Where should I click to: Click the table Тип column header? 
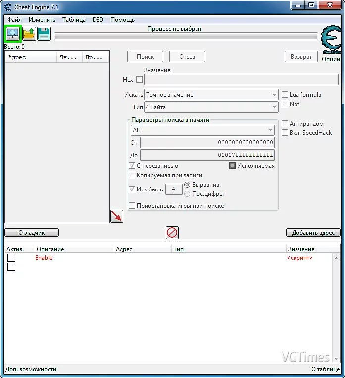229,249
